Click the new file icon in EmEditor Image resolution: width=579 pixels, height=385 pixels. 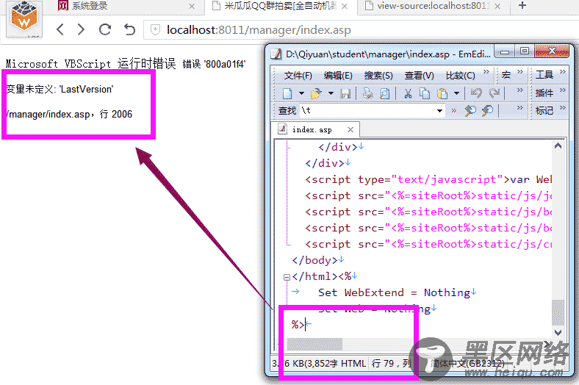[287, 93]
